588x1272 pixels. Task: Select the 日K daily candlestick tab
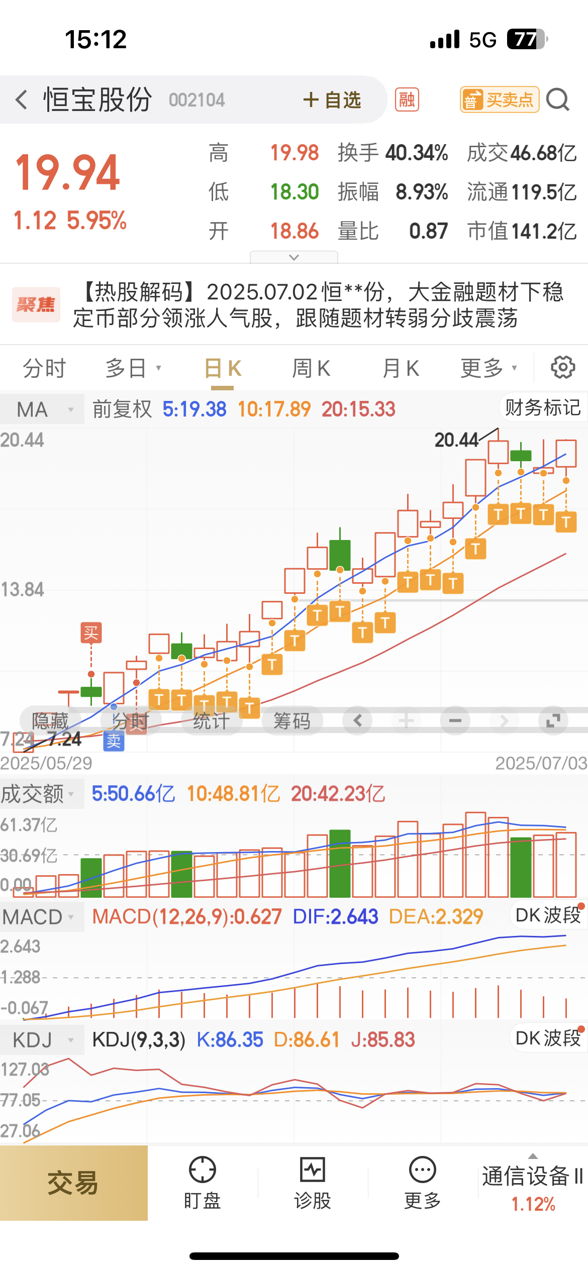coord(223,368)
